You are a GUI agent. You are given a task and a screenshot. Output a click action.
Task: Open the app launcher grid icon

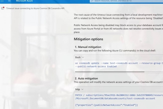click(2, 1)
